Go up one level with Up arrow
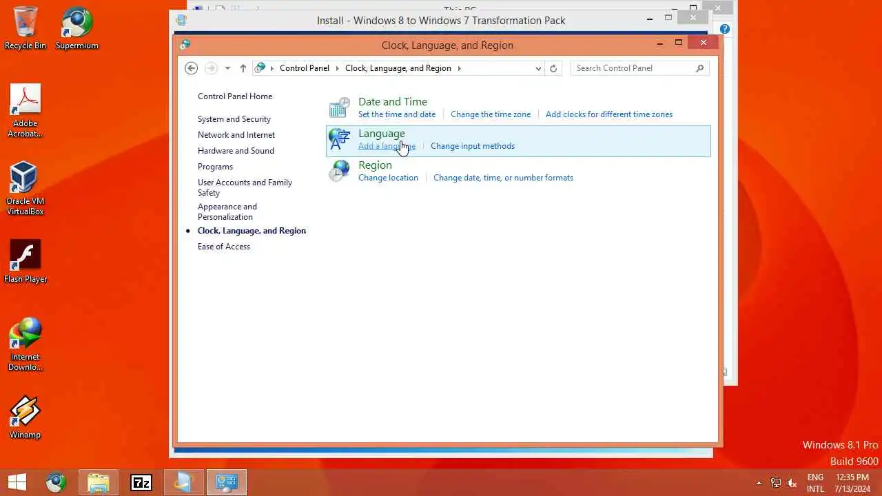This screenshot has width=882, height=496. click(x=243, y=68)
